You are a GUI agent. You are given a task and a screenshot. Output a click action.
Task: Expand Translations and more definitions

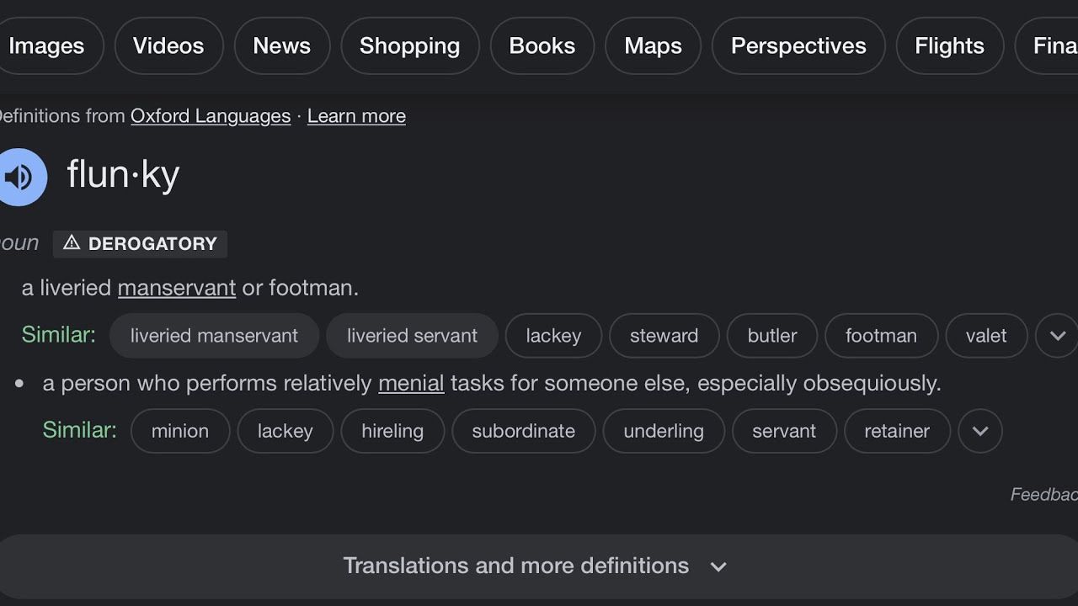[536, 566]
